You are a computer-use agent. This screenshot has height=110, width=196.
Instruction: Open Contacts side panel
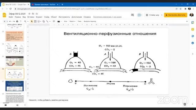coord(193,43)
